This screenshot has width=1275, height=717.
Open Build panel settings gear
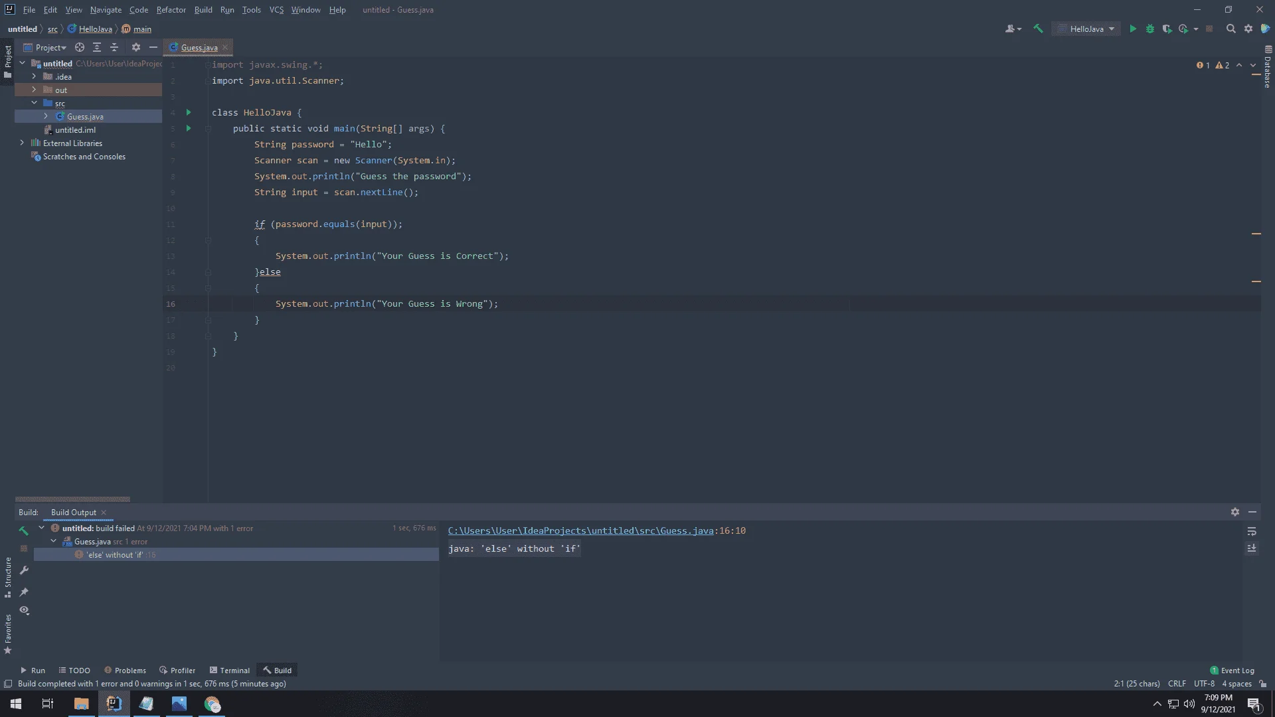[x=1235, y=512]
